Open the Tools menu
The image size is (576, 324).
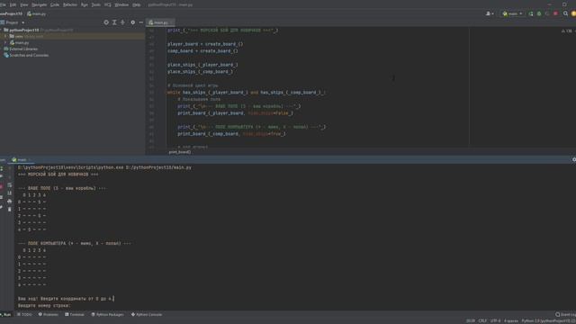point(96,4)
